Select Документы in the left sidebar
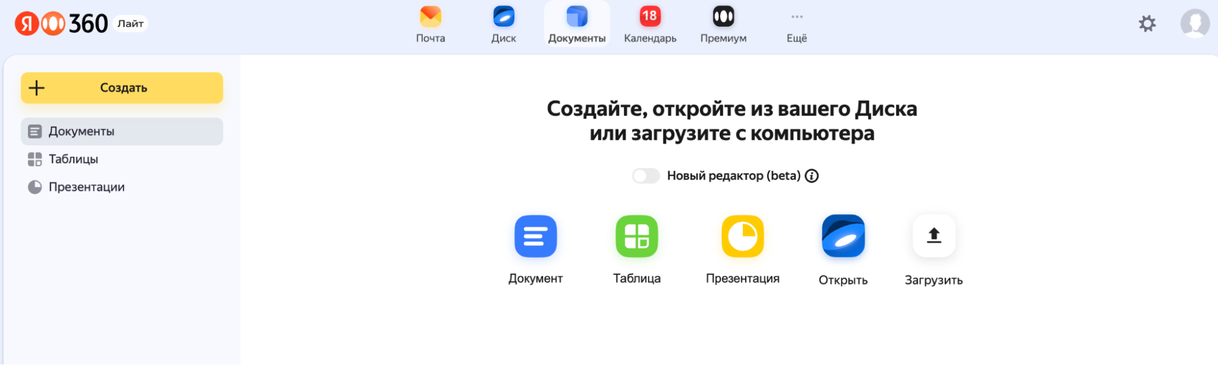 click(122, 131)
